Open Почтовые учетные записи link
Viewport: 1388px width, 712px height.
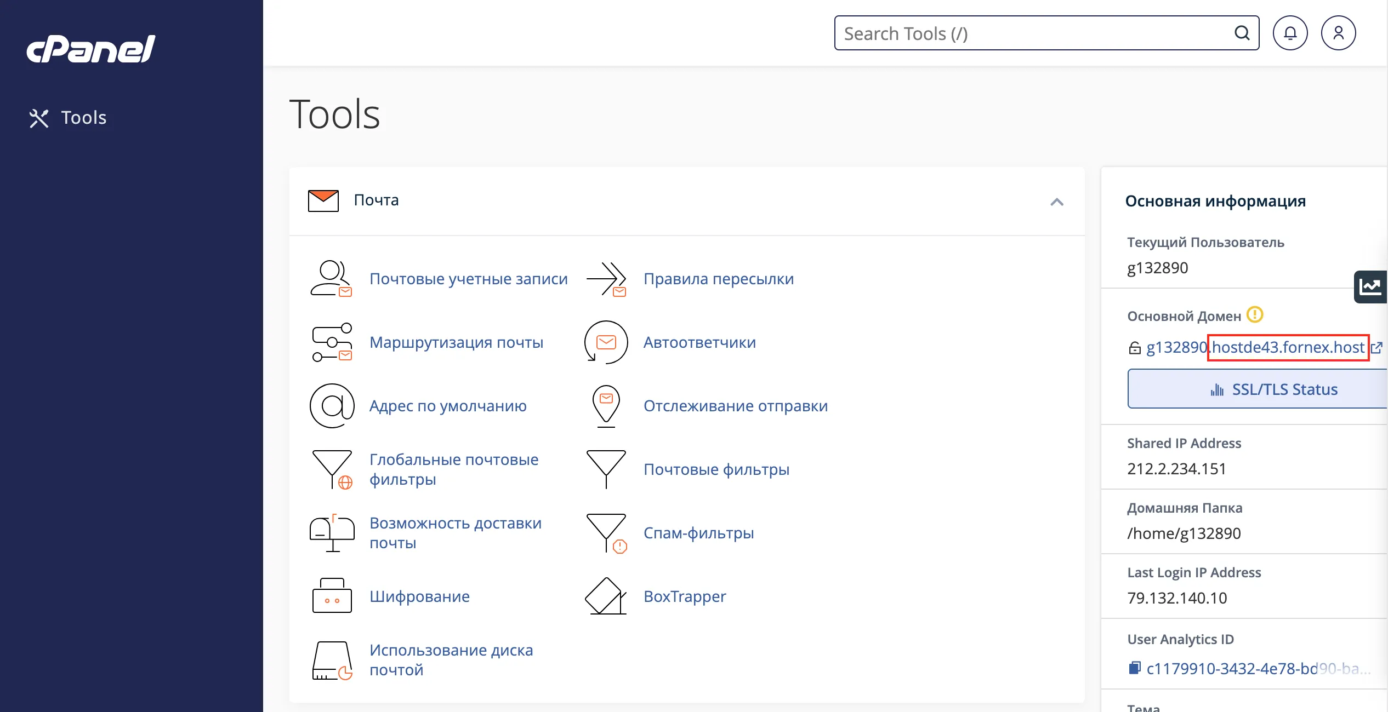point(468,279)
